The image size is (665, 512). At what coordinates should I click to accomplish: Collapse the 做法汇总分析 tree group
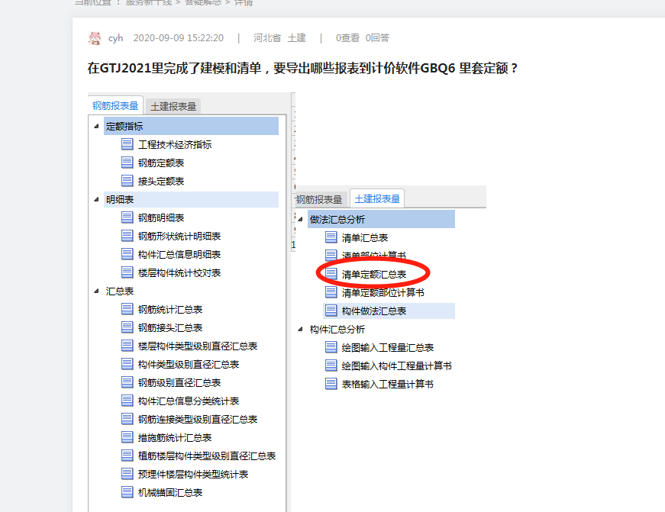coord(300,219)
